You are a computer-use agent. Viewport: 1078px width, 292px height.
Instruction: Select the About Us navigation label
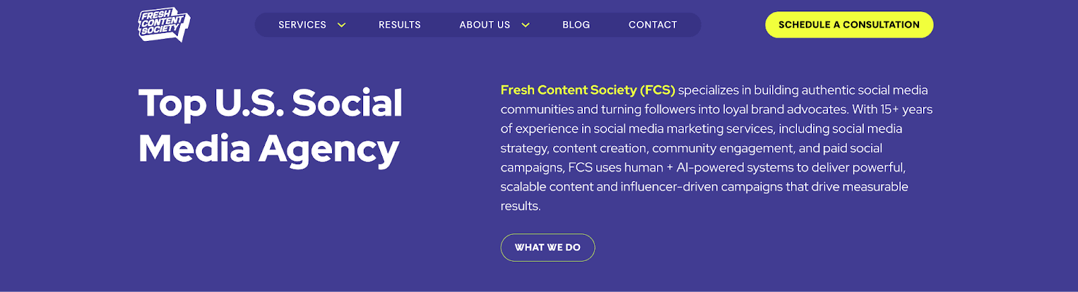(484, 25)
